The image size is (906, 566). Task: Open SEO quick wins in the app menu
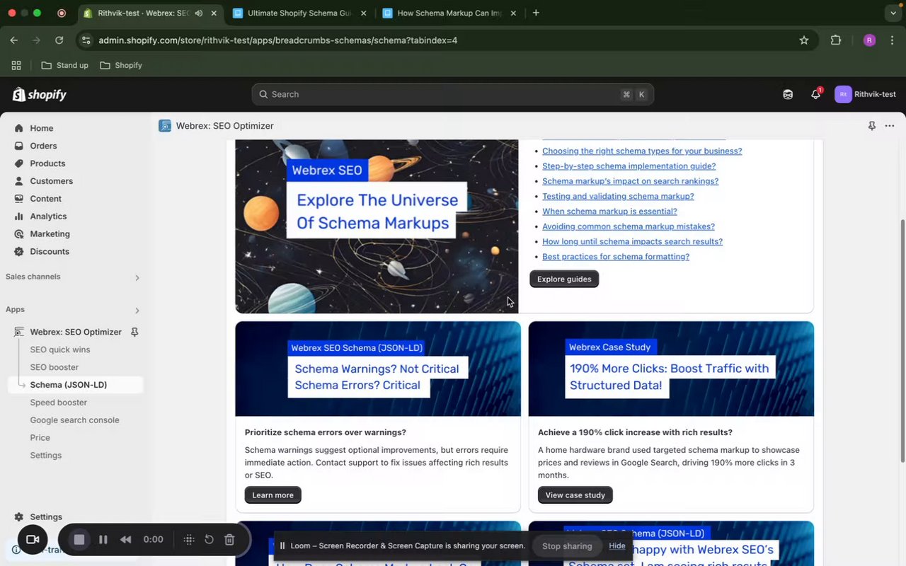60,350
